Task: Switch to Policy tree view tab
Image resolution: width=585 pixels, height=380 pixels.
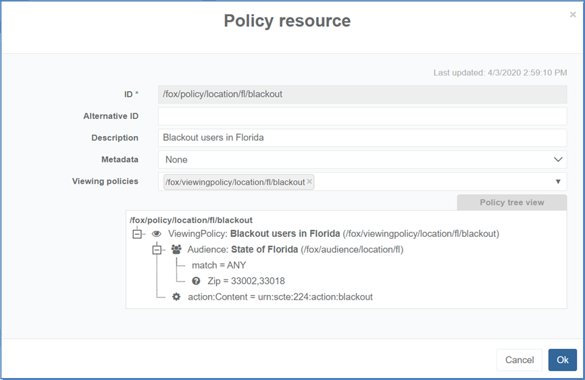Action: pos(512,202)
